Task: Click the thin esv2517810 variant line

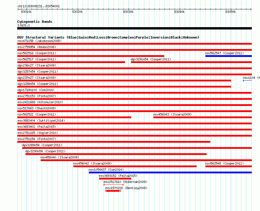Action: coord(113,185)
